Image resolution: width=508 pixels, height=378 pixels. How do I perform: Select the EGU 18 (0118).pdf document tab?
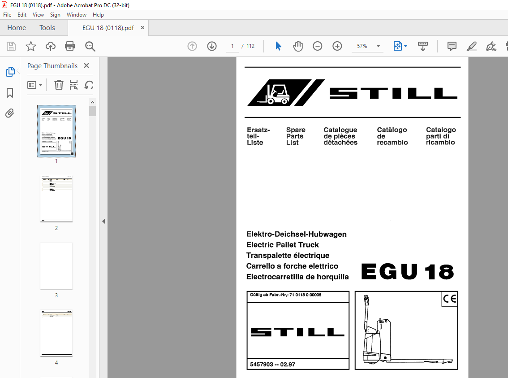click(x=108, y=28)
